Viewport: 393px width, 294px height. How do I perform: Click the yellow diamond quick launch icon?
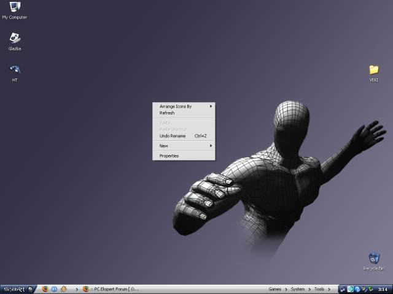pos(63,289)
